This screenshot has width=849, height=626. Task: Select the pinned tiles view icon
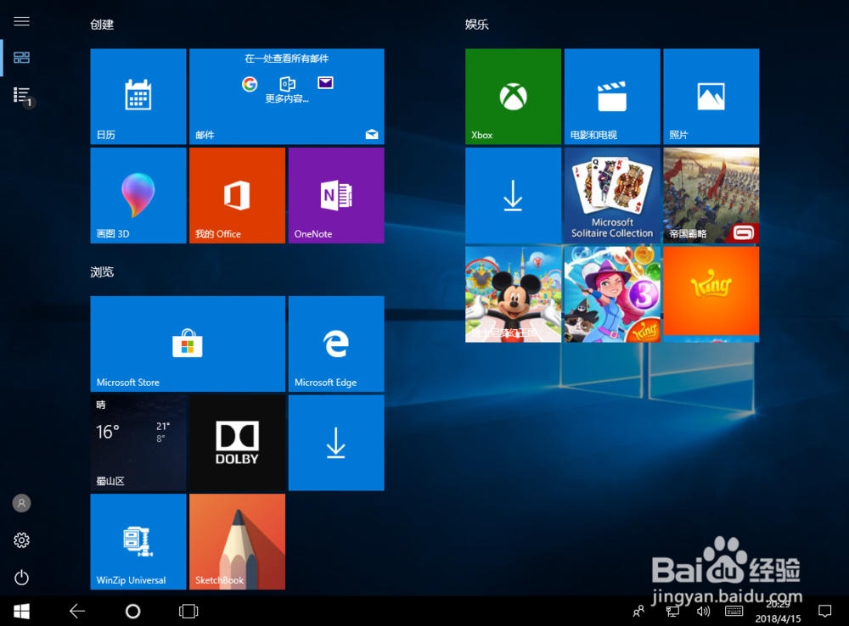click(22, 58)
